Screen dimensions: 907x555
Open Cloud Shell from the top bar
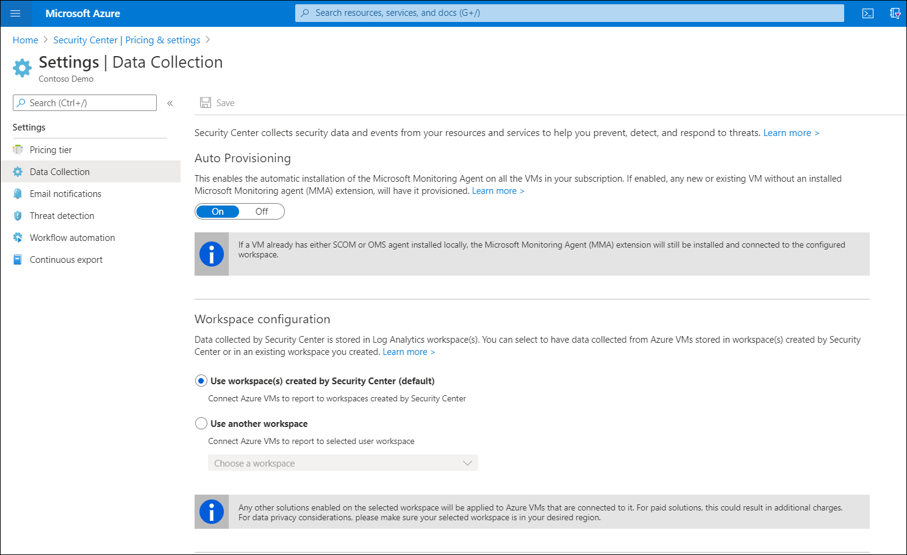pyautogui.click(x=868, y=13)
